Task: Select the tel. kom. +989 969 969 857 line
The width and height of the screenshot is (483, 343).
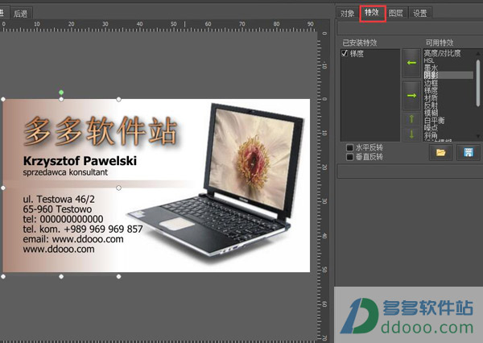Action: (83, 229)
